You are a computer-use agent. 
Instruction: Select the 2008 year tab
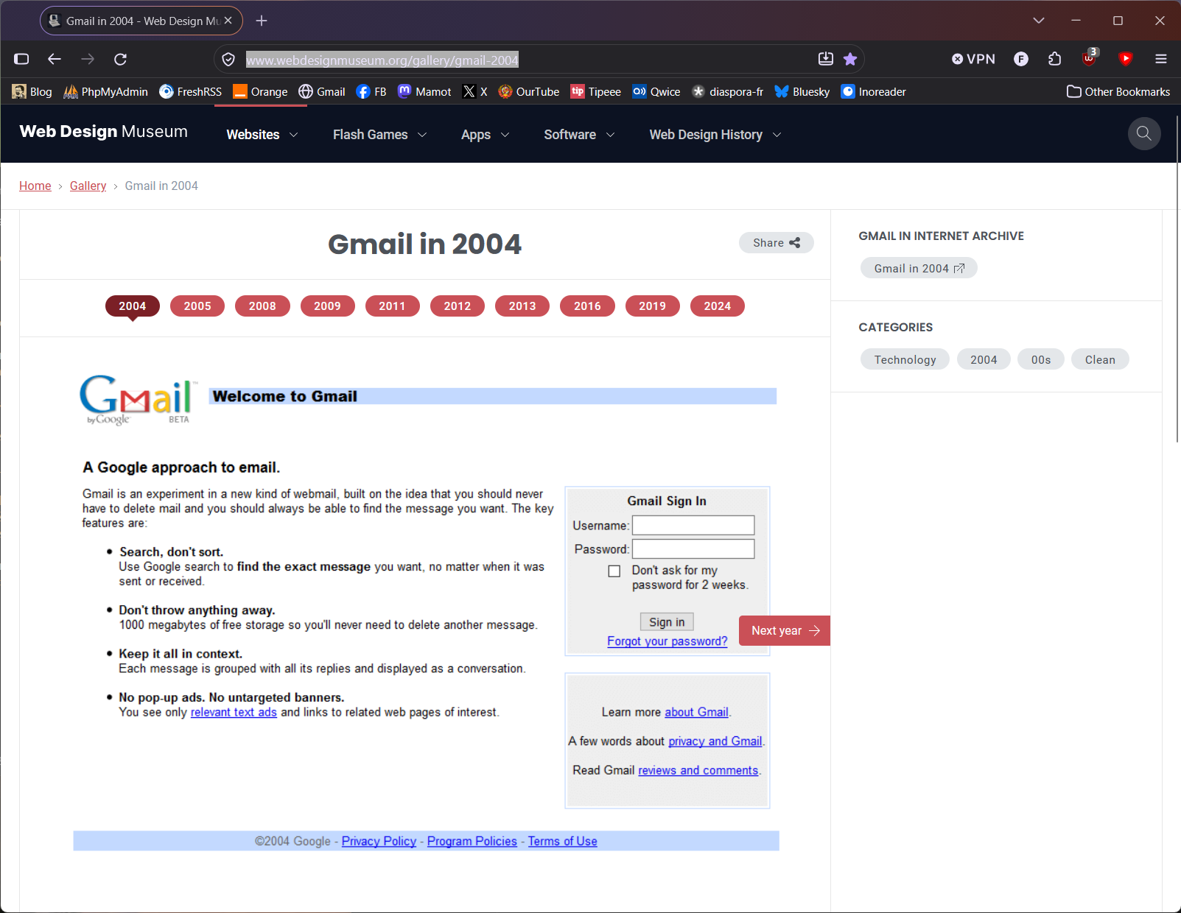click(262, 306)
